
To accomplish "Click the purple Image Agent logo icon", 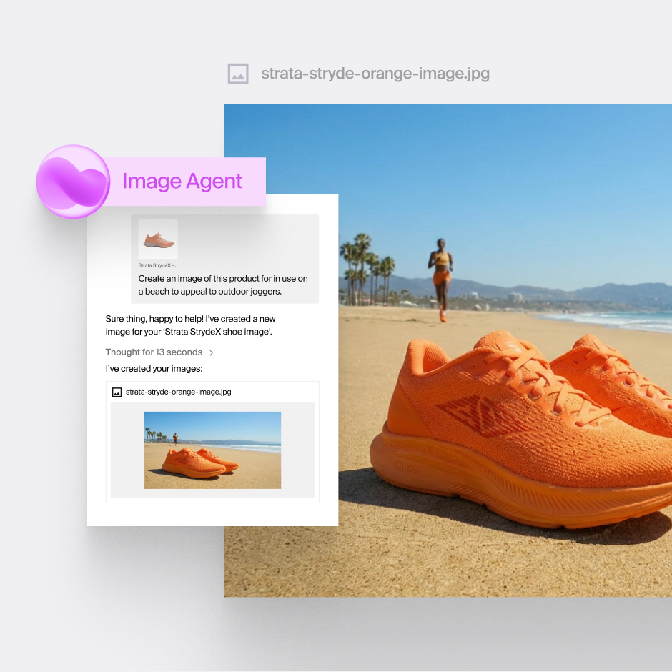I will click(72, 181).
